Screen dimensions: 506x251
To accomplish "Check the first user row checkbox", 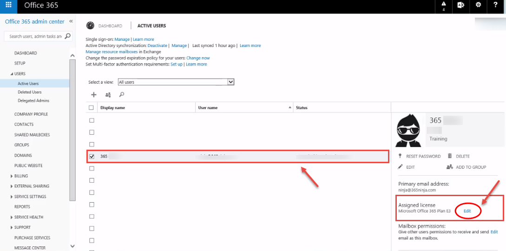I will tap(92, 120).
